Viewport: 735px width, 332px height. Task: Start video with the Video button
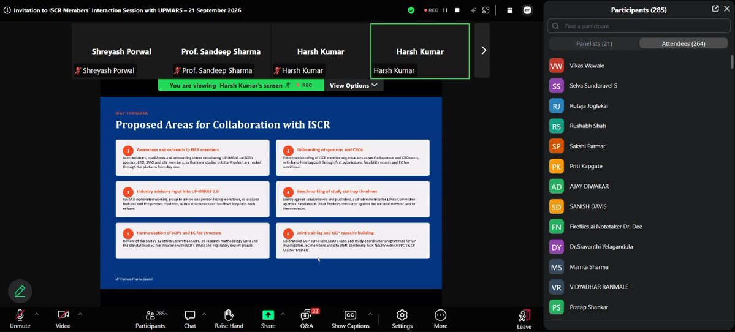pyautogui.click(x=63, y=319)
